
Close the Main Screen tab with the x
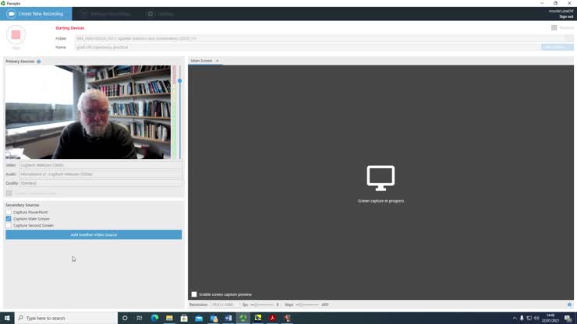tap(217, 61)
